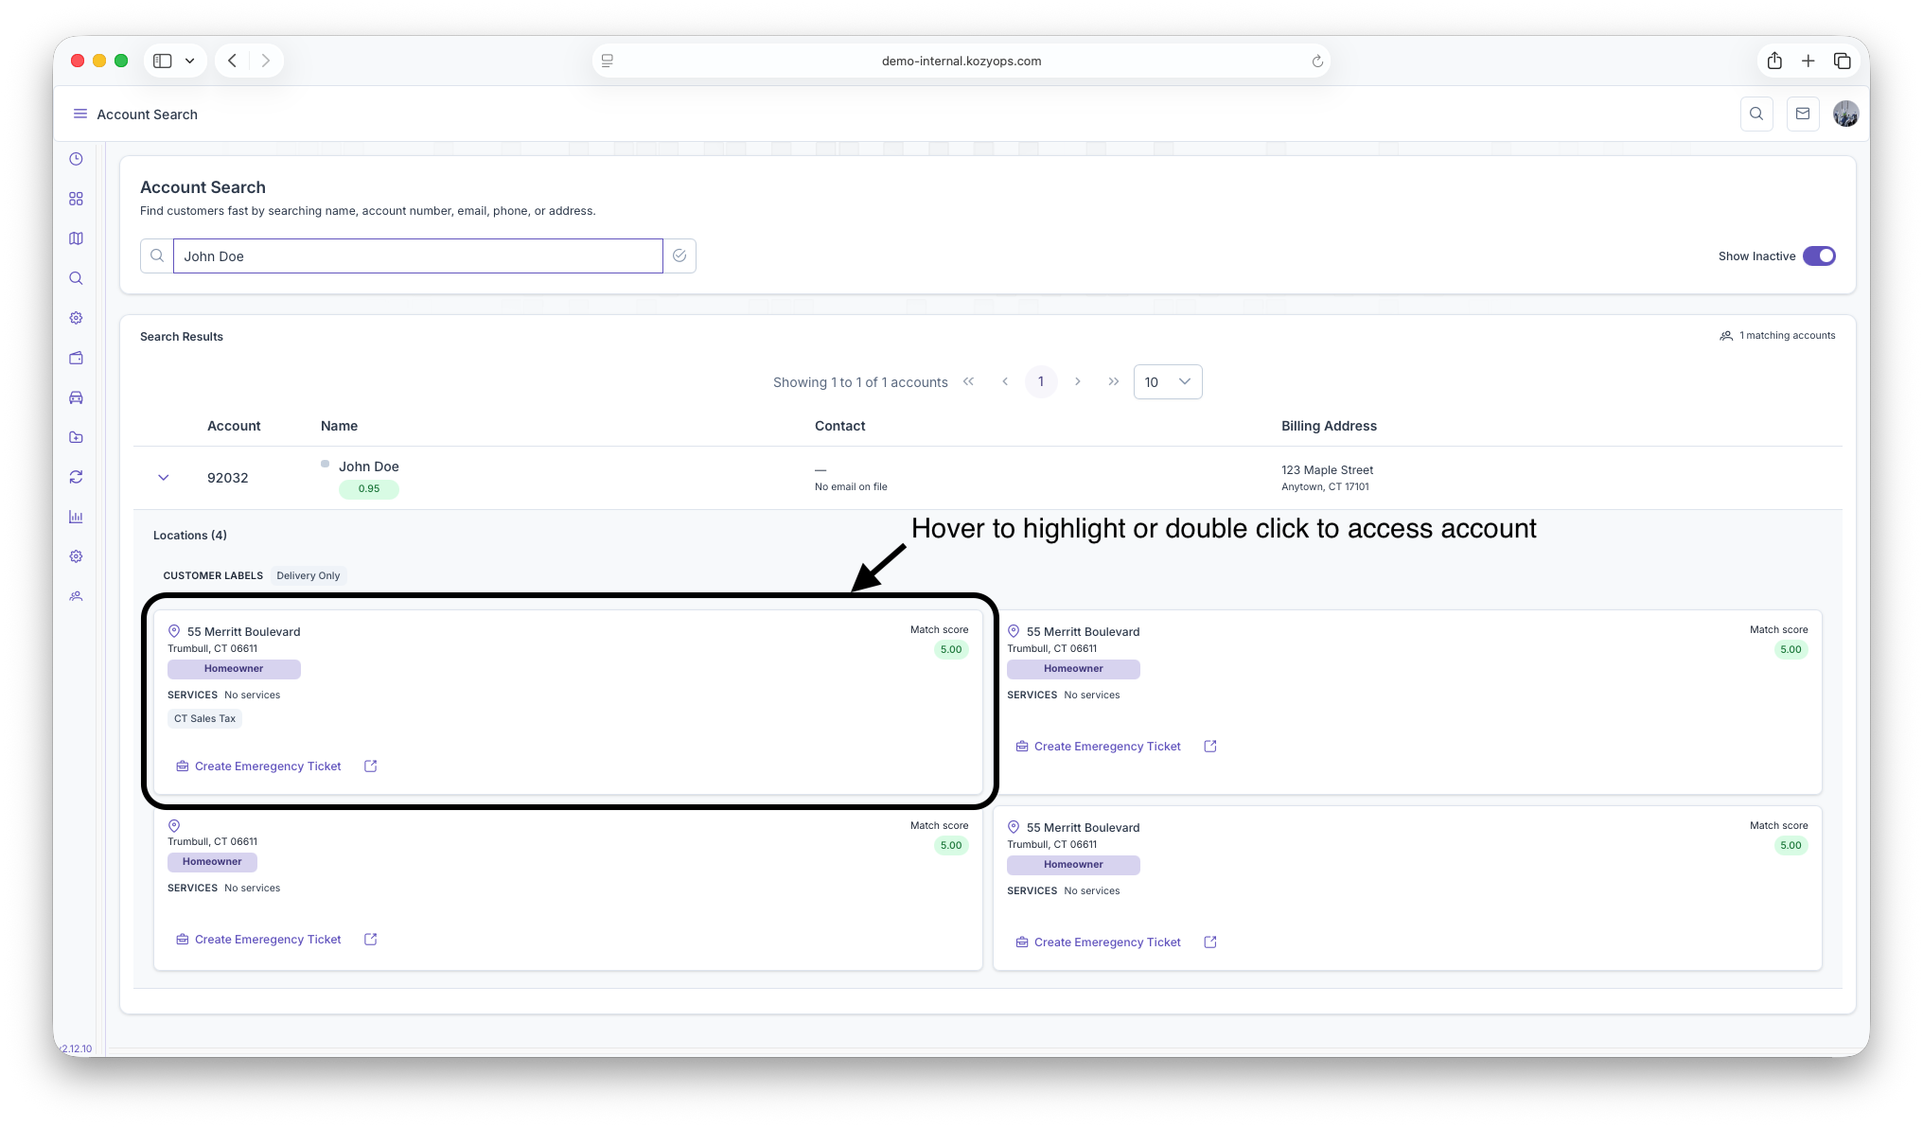The height and width of the screenshot is (1127, 1923).
Task: Toggle the Show Inactive switch
Action: click(x=1818, y=256)
